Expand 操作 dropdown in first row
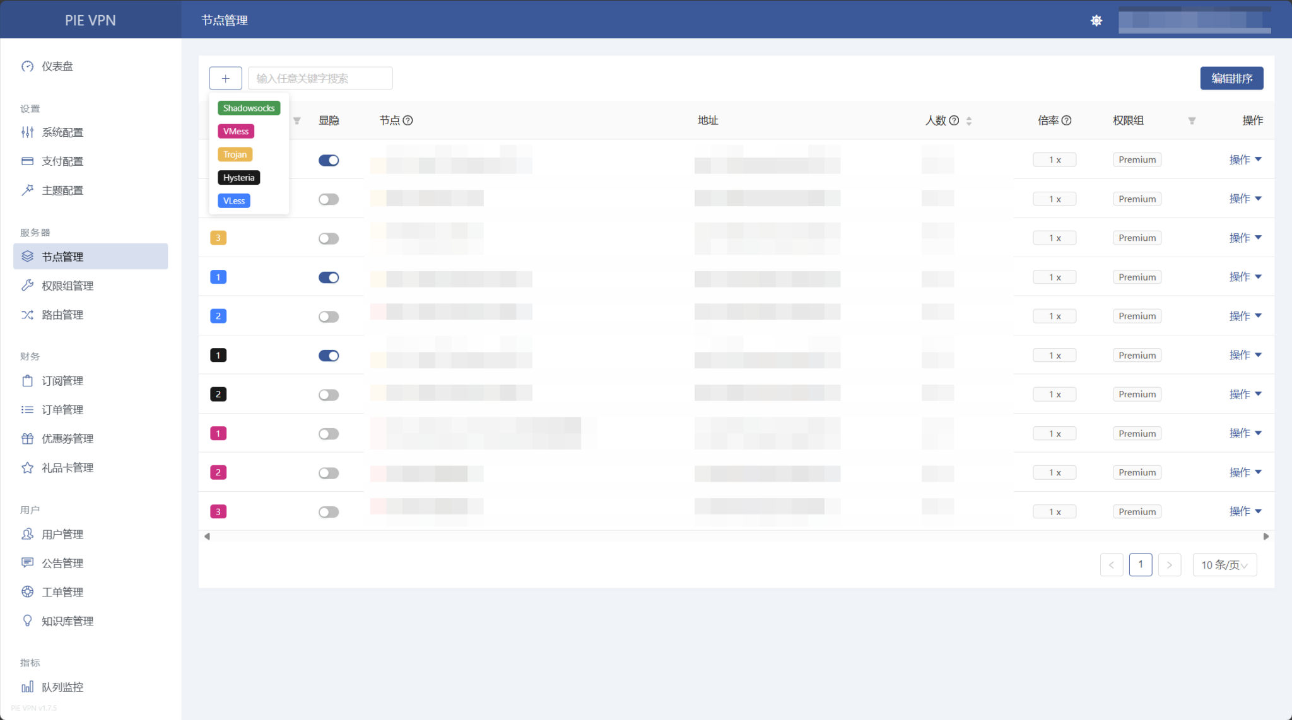 (1245, 160)
